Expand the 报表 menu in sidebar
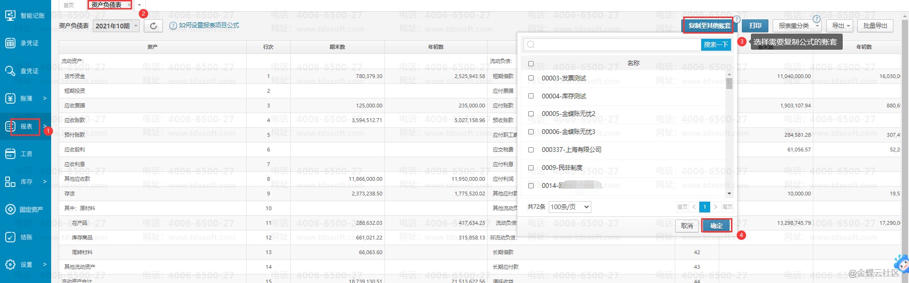909x283 pixels. coord(26,126)
